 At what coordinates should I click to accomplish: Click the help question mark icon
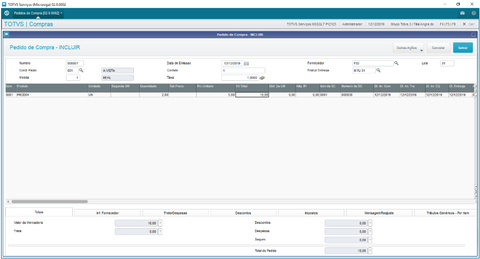point(474,13)
